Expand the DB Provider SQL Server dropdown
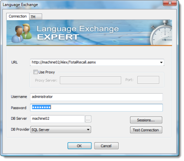This screenshot has width=184, height=161. 61,130
